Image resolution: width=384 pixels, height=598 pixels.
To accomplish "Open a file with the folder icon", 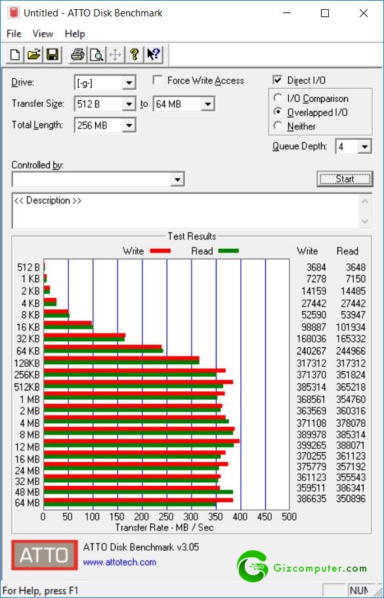I will [34, 55].
